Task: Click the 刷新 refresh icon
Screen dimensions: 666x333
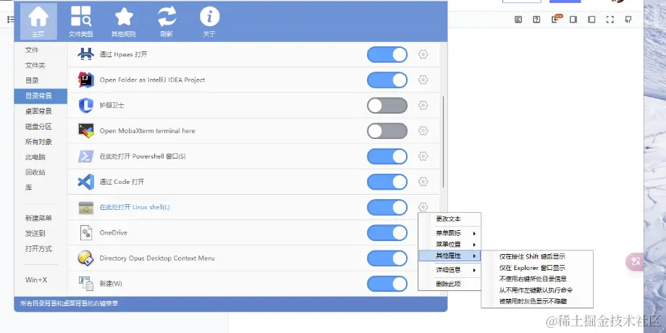Action: (x=166, y=22)
